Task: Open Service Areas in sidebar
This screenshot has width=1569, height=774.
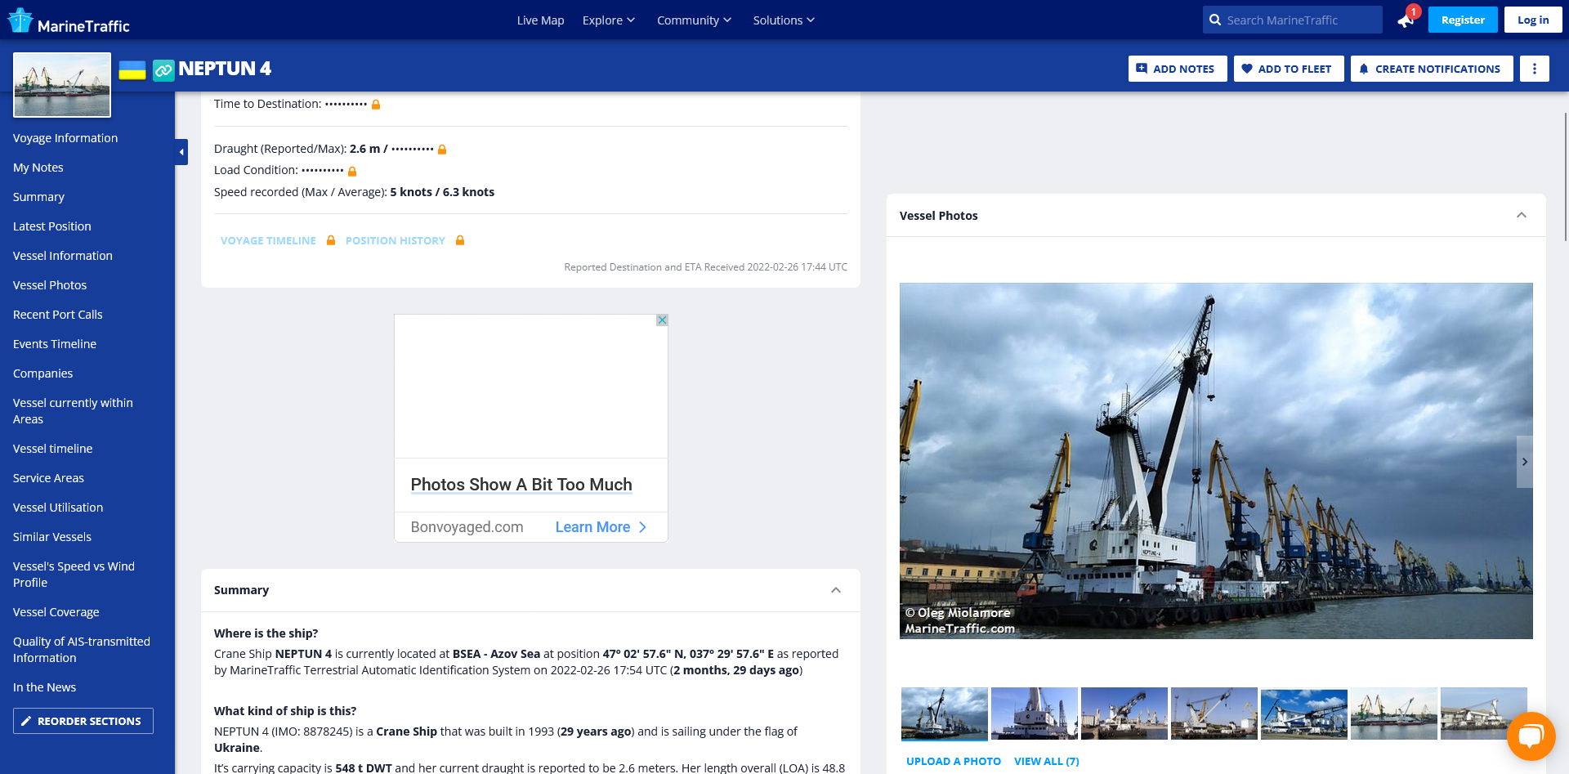Action: 49,478
